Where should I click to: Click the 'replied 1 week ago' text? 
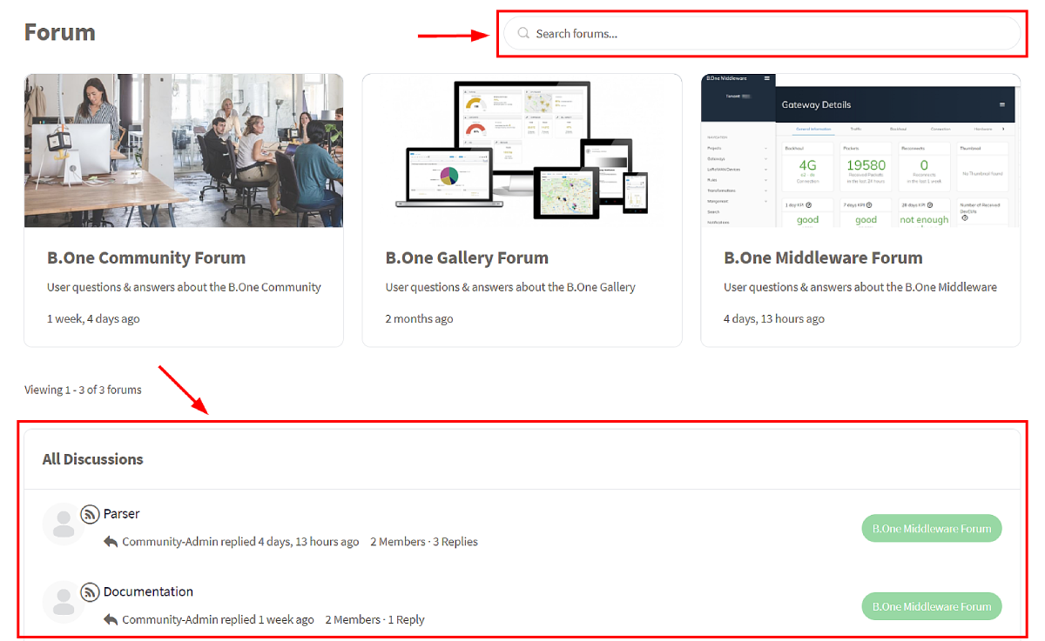click(x=267, y=620)
